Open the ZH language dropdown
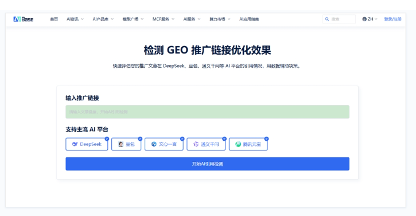 pos(370,19)
